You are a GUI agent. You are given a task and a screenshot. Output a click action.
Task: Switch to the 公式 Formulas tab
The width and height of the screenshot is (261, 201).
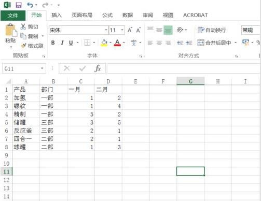[107, 15]
